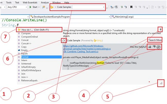The height and width of the screenshot is (104, 167).
Task: Open the Main(string[] args) member dropdown
Action: pyautogui.click(x=139, y=17)
